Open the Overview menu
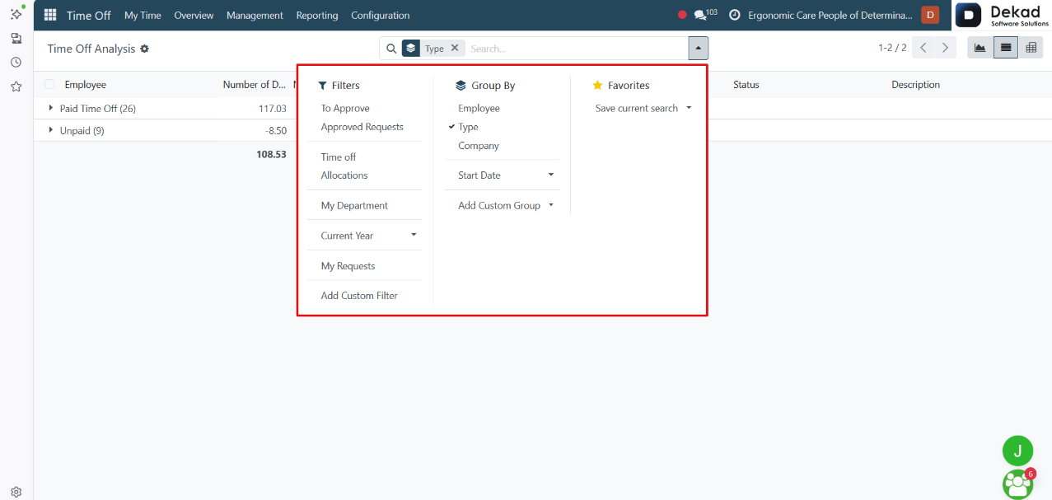The height and width of the screenshot is (500, 1052). point(194,15)
